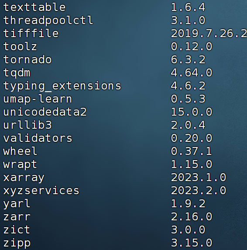The height and width of the screenshot is (250, 247).
Task: Click the unicodedata2 version 15.0.0
Action: [191, 112]
